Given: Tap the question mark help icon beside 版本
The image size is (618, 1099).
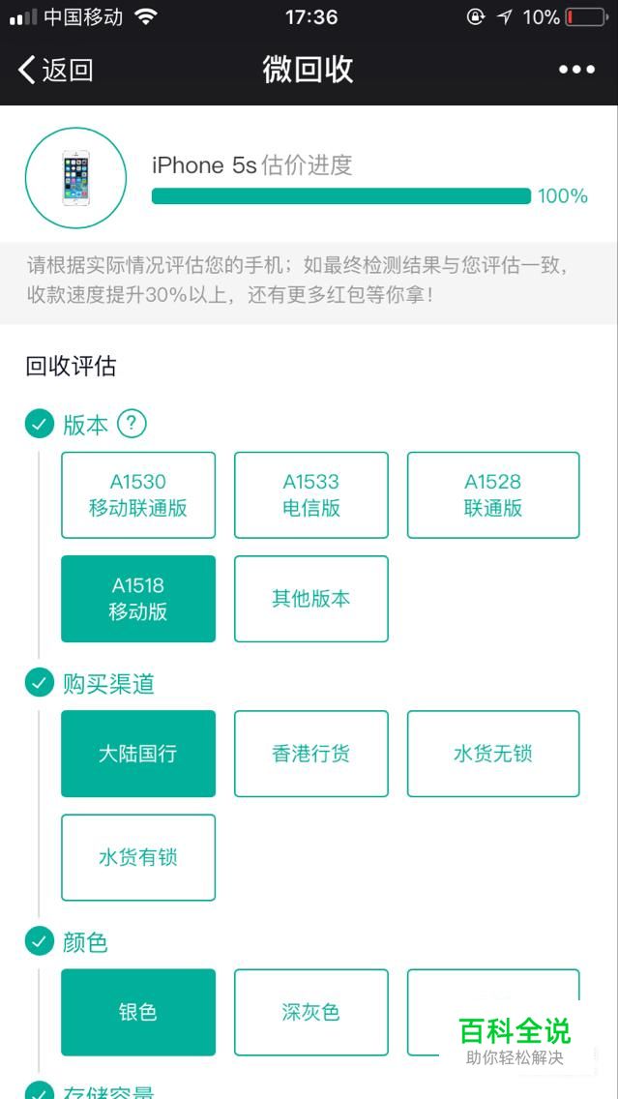Looking at the screenshot, I should tap(132, 424).
